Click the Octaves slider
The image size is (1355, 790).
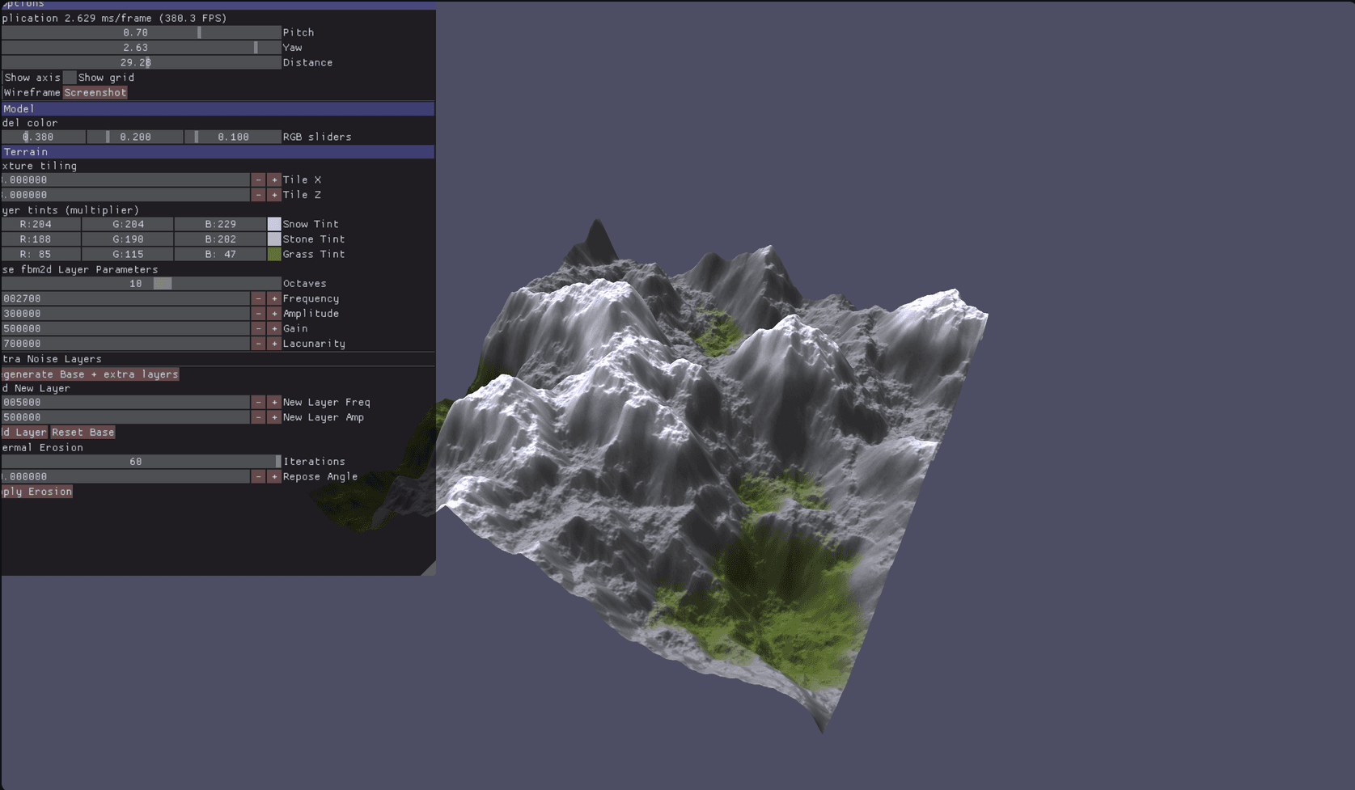pos(141,284)
